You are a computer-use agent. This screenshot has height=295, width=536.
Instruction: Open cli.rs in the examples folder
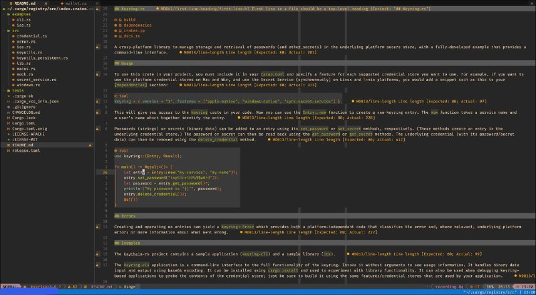pos(23,20)
